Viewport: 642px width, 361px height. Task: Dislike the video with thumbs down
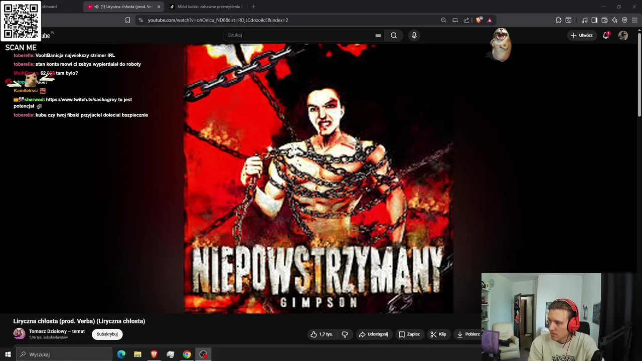coord(345,334)
